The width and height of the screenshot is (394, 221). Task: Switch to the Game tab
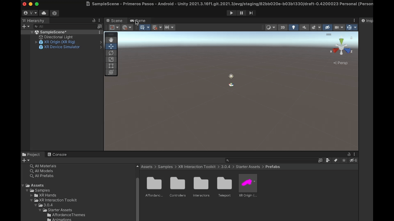coord(138,20)
